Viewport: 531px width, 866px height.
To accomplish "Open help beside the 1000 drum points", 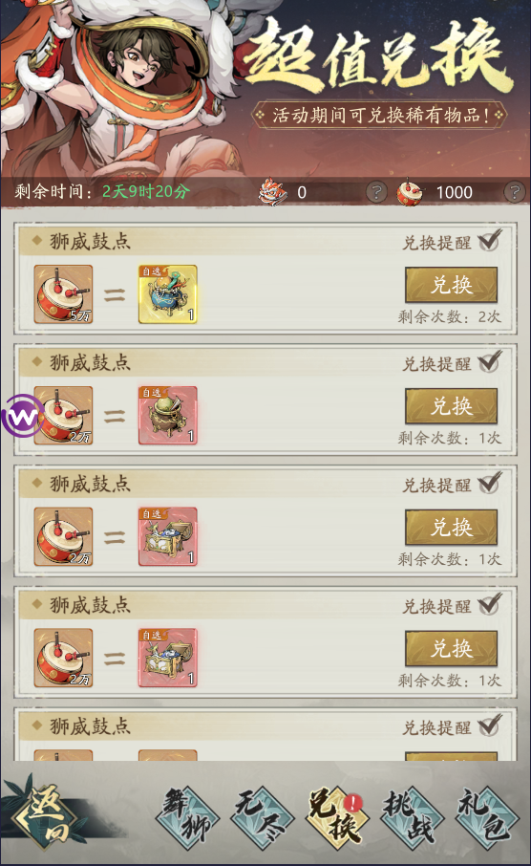I will tap(514, 192).
